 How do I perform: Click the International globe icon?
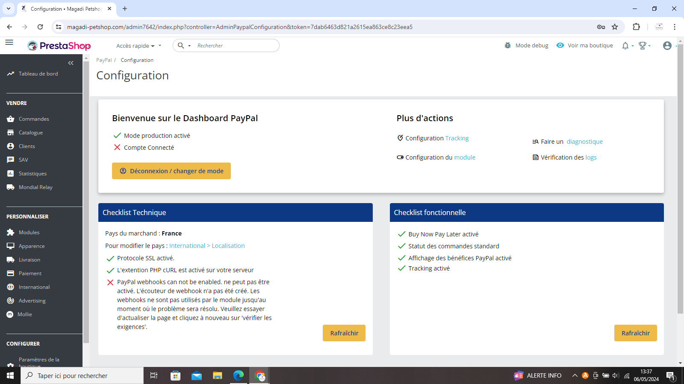(11, 287)
